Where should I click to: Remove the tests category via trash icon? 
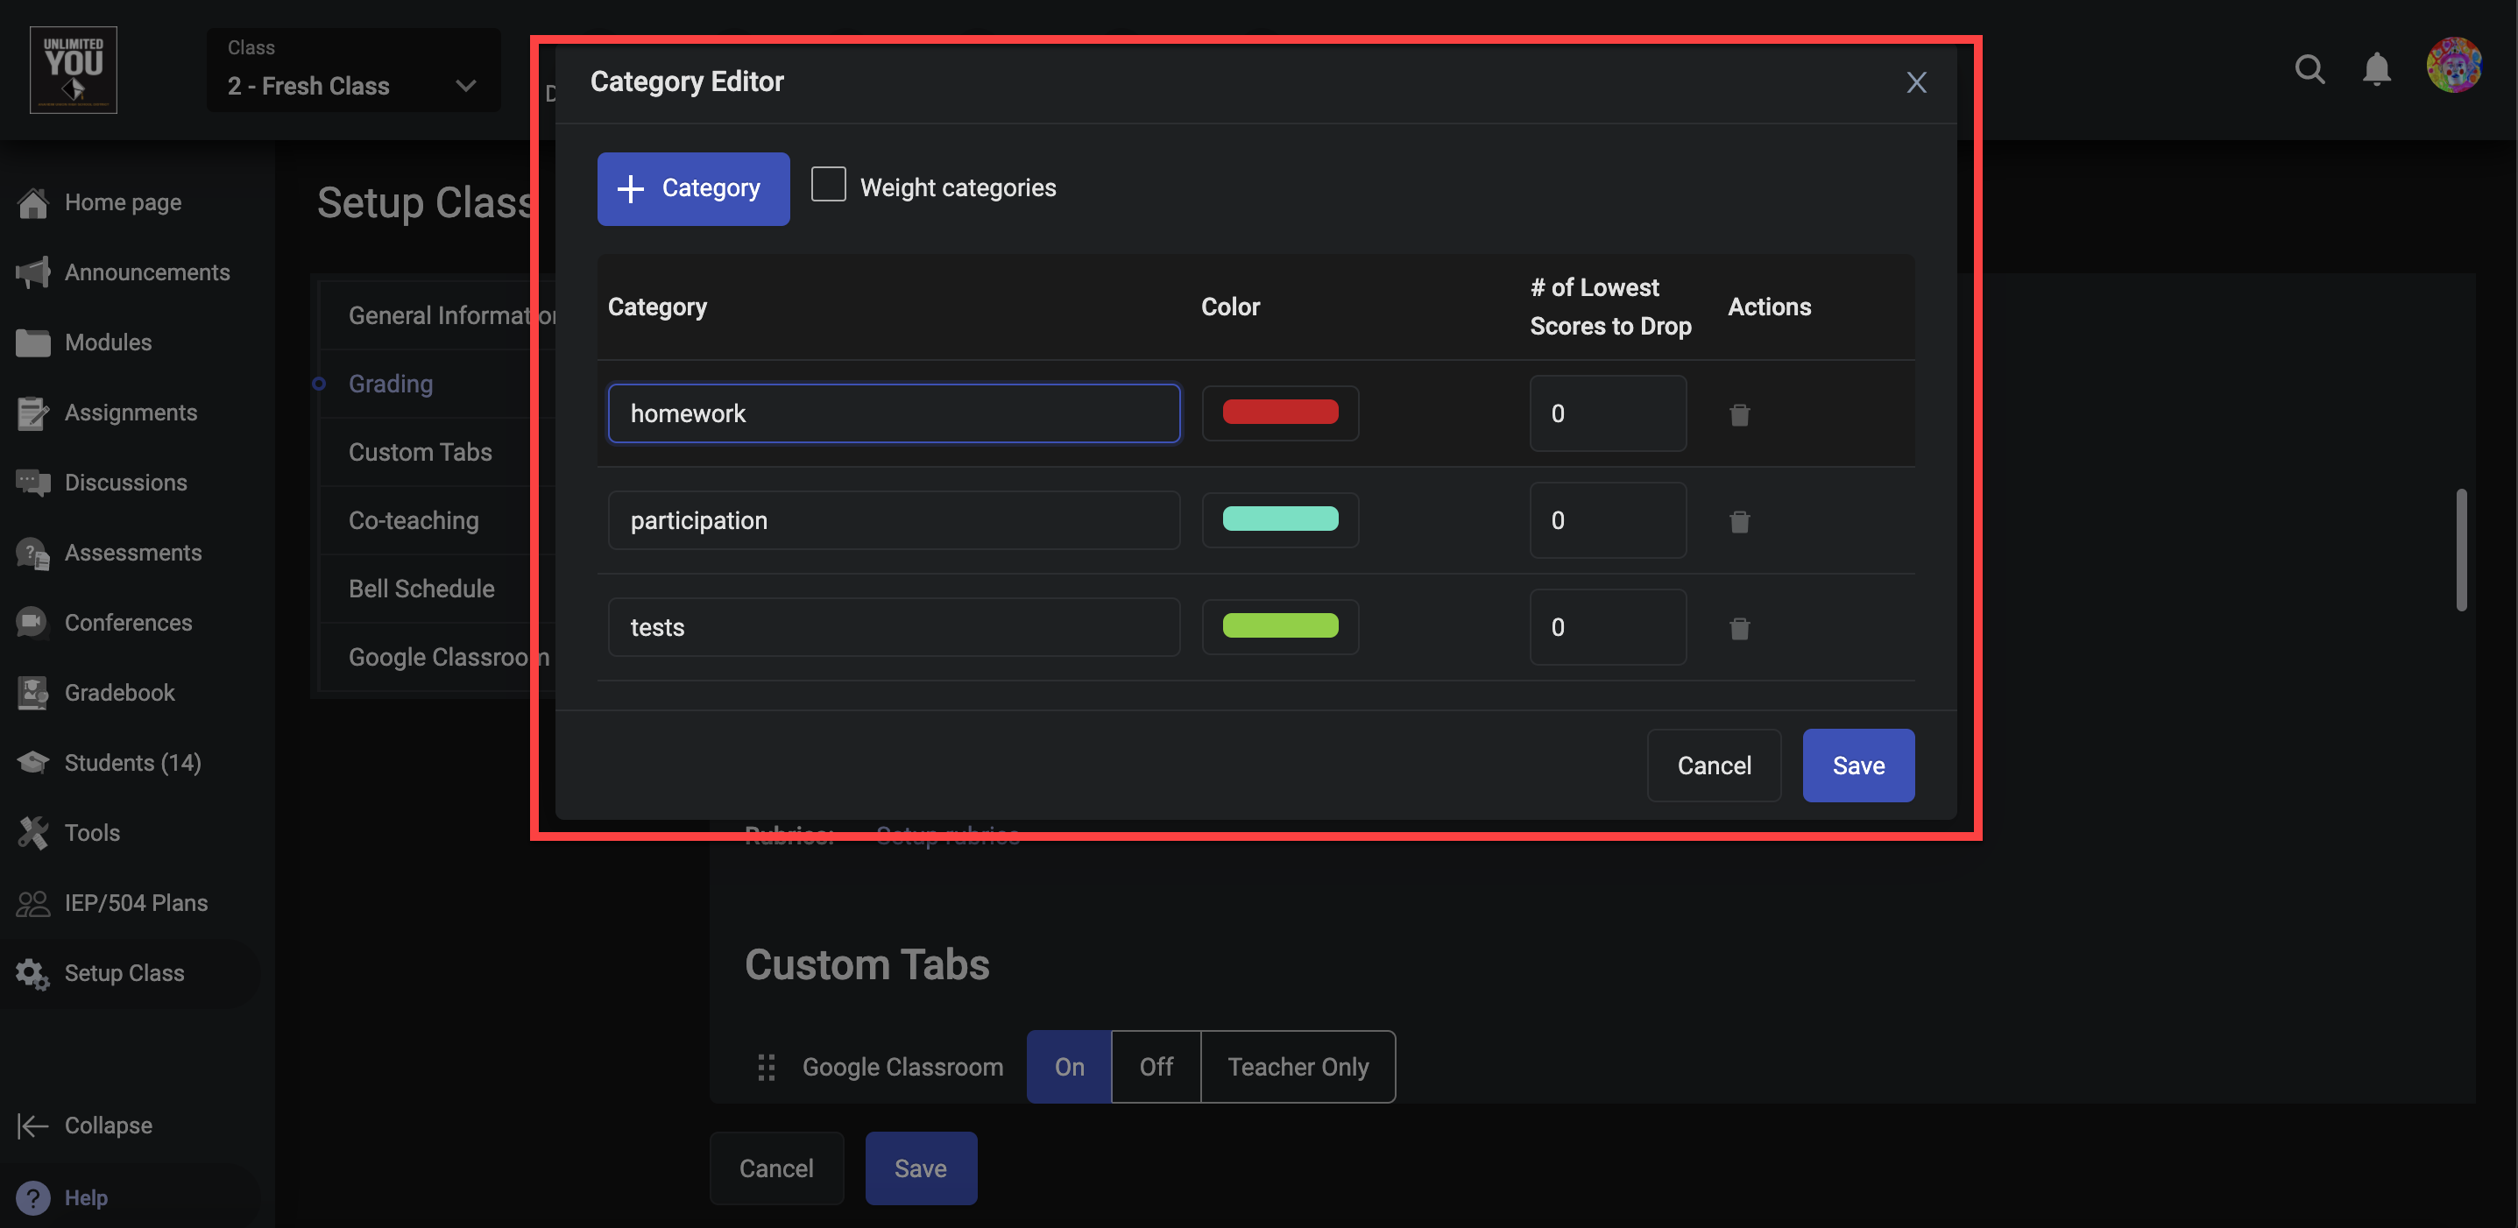[1739, 627]
